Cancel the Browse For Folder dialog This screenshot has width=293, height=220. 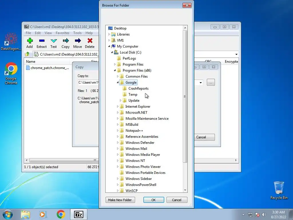pyautogui.click(x=177, y=200)
